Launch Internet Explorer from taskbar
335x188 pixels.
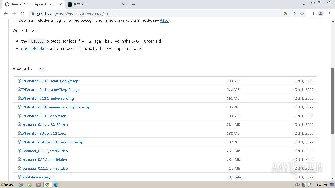(x=21, y=185)
